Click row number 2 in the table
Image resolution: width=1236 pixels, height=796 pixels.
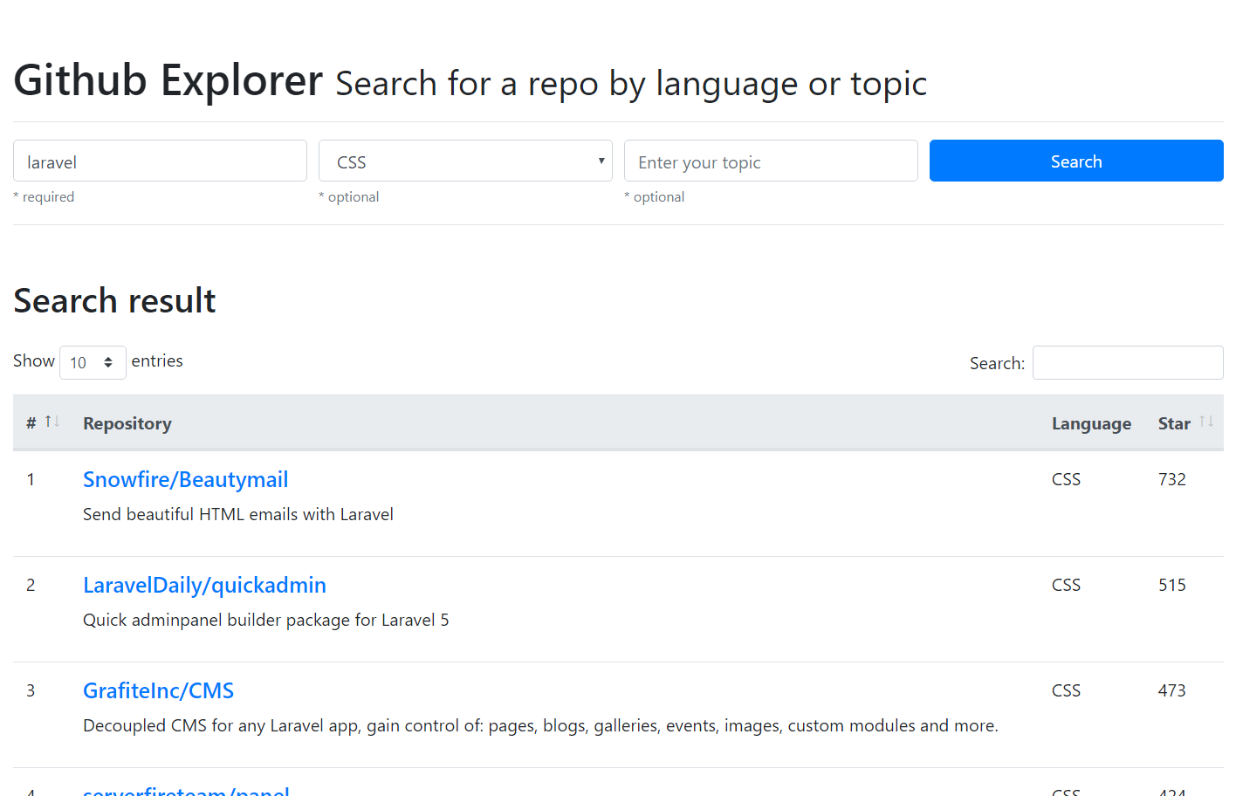[31, 585]
